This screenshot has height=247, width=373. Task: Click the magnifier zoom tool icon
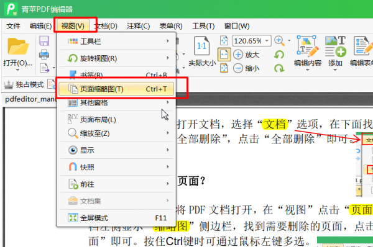[279, 41]
